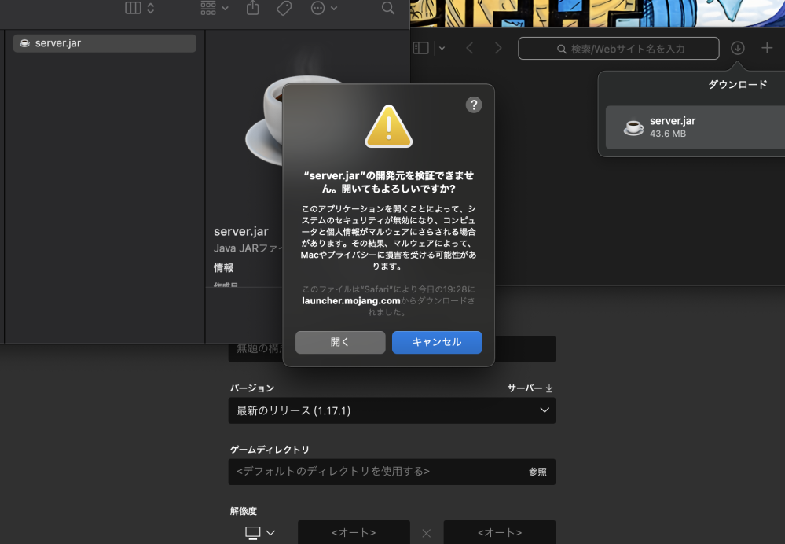Expand the Finder action menu chevron
The image size is (785, 544).
(x=334, y=8)
